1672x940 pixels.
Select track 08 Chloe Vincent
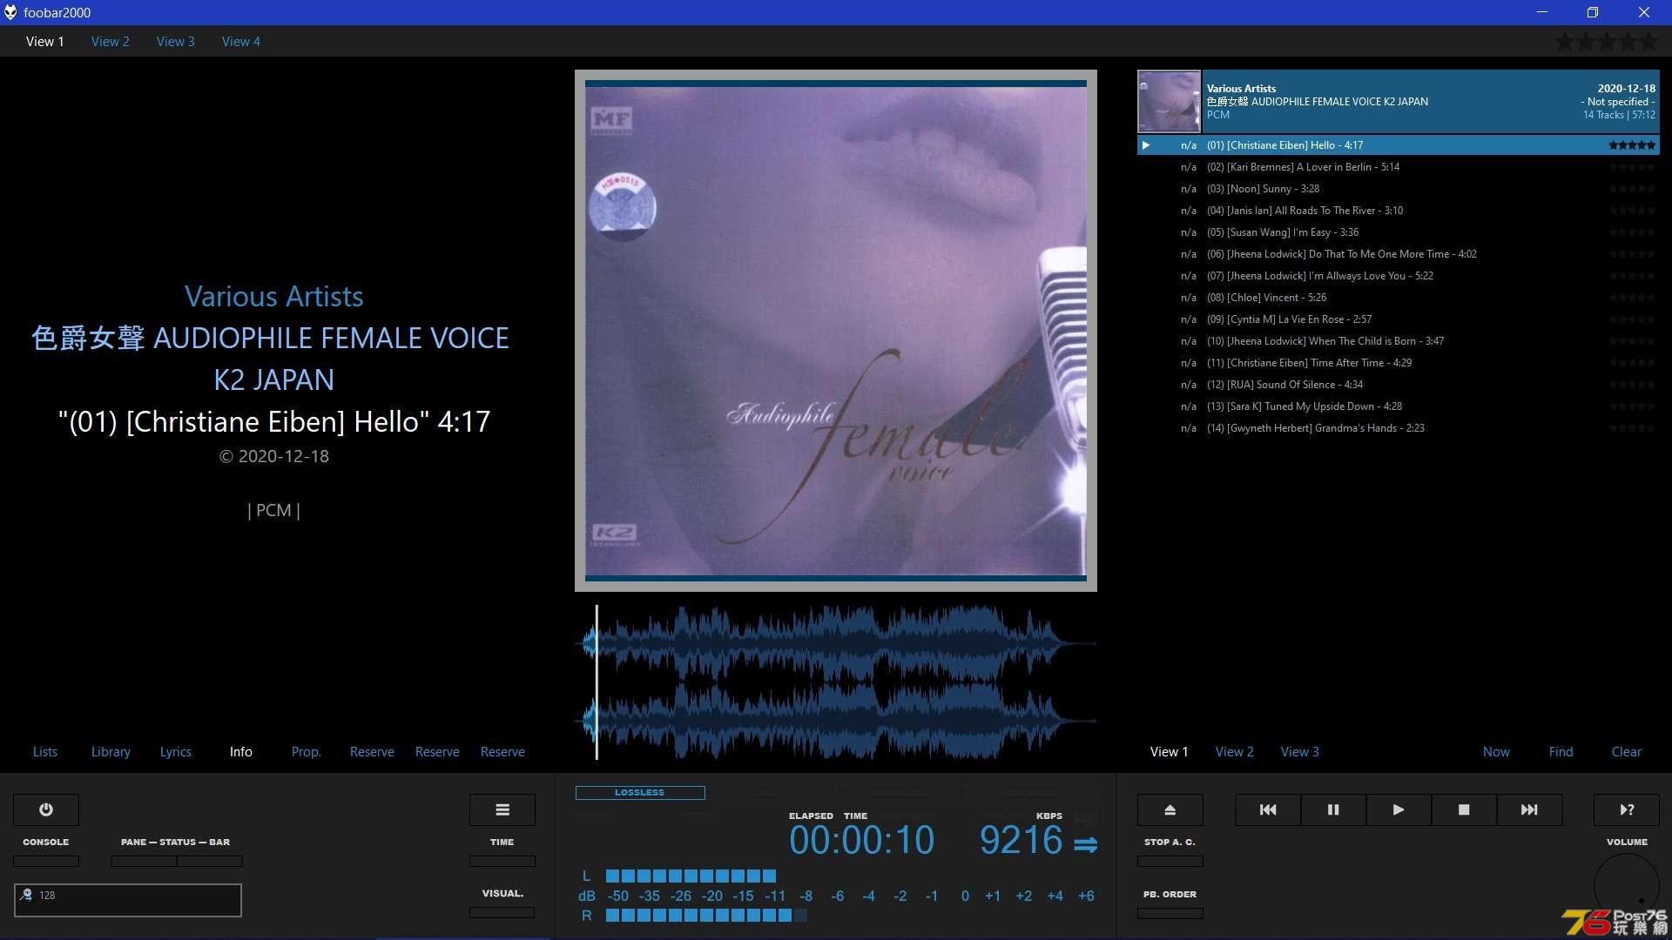pyautogui.click(x=1399, y=298)
